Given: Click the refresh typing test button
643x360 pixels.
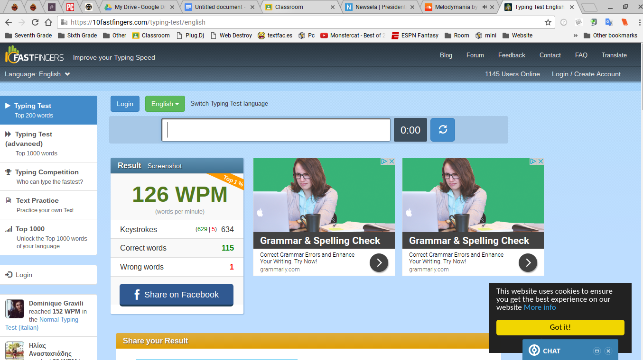Looking at the screenshot, I should click(442, 130).
